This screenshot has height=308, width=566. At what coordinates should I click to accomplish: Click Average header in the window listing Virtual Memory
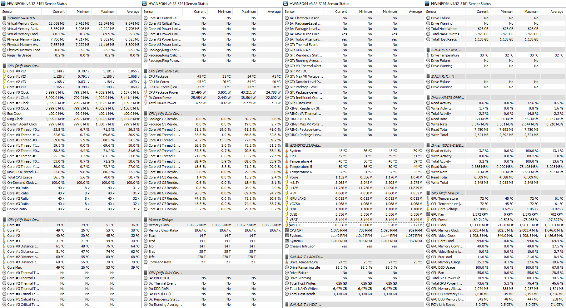[128, 12]
